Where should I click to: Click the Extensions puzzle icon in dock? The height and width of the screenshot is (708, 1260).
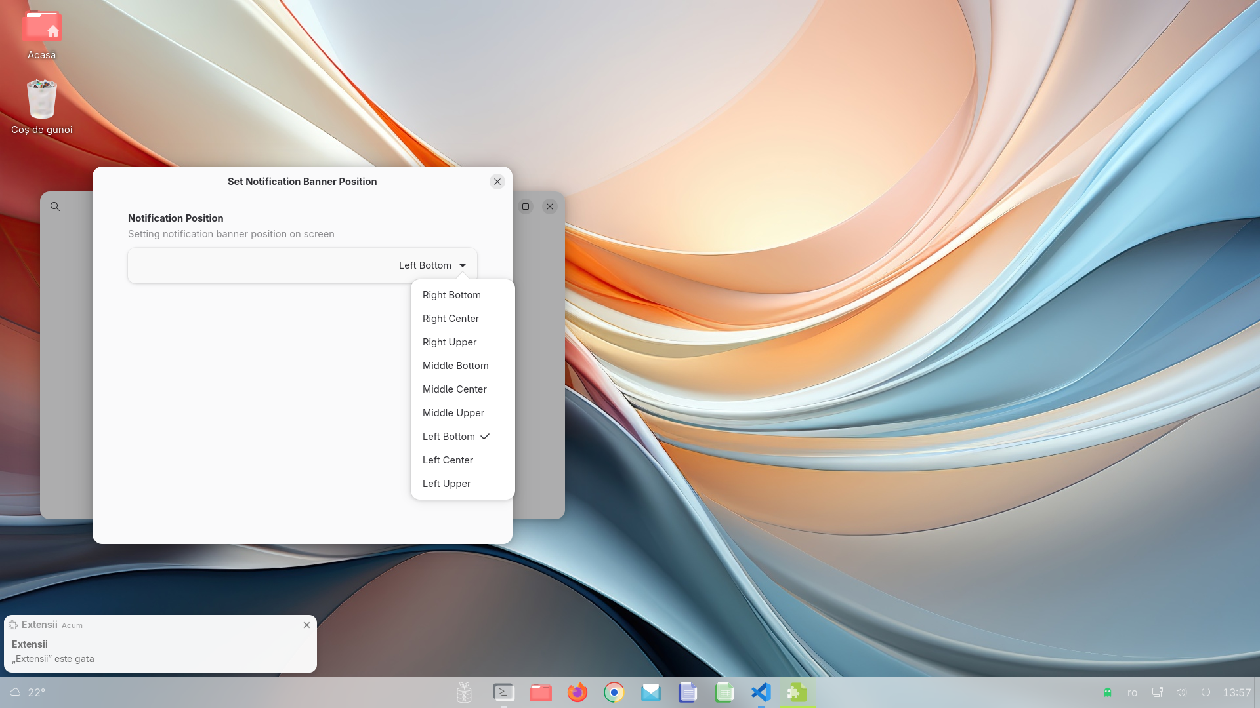pyautogui.click(x=797, y=692)
